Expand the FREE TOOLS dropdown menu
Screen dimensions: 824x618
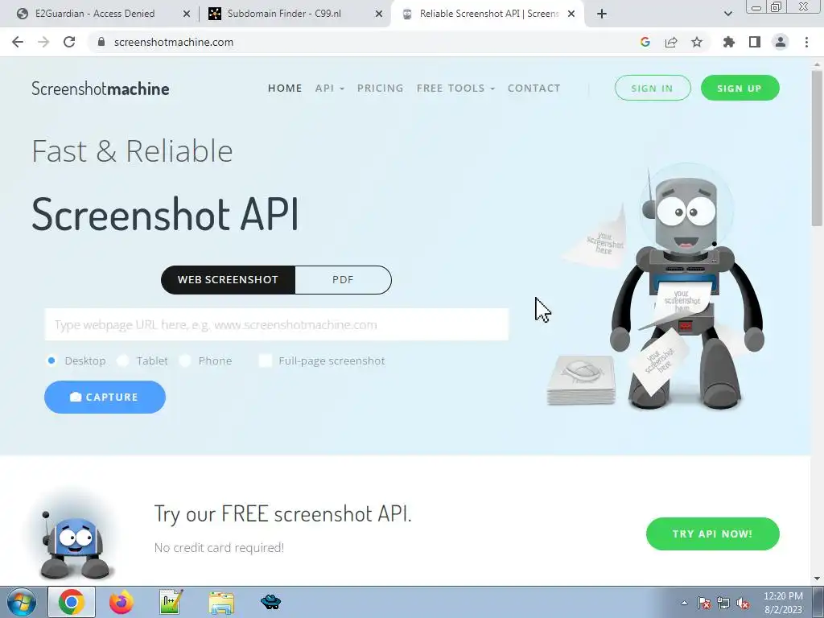(455, 89)
